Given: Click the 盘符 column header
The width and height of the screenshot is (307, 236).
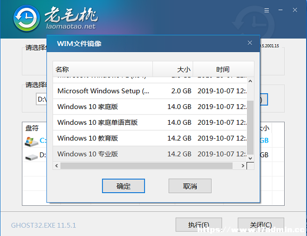Looking at the screenshot, I should (x=32, y=128).
